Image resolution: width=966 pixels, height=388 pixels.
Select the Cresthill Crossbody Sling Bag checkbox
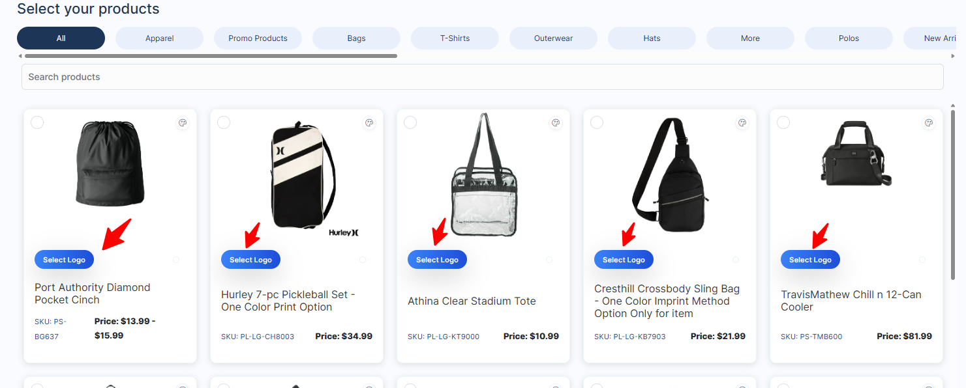(x=597, y=122)
